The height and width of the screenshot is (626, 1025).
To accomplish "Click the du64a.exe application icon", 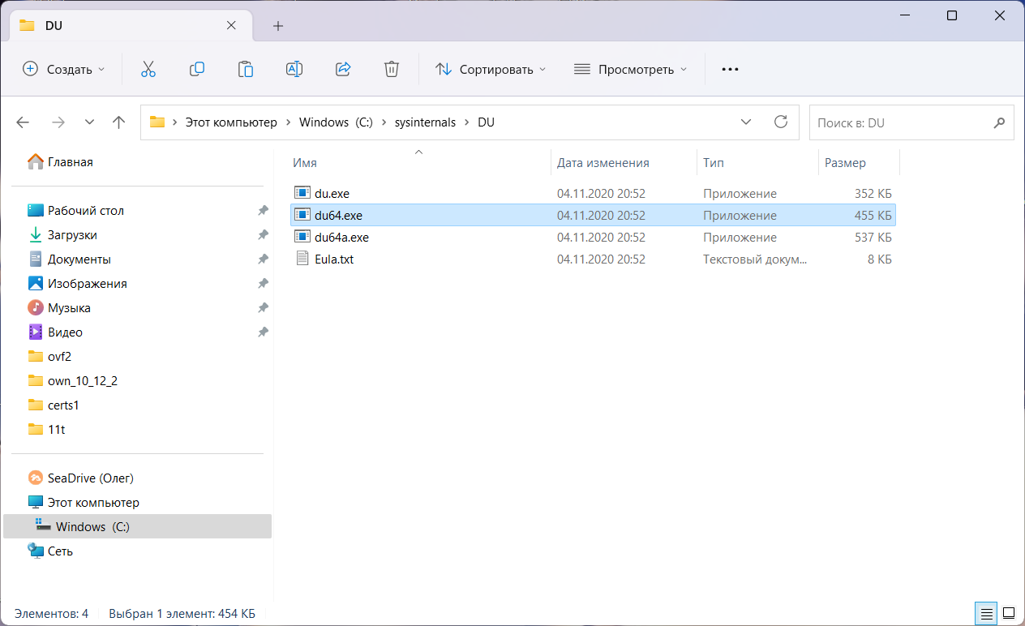I will click(302, 237).
